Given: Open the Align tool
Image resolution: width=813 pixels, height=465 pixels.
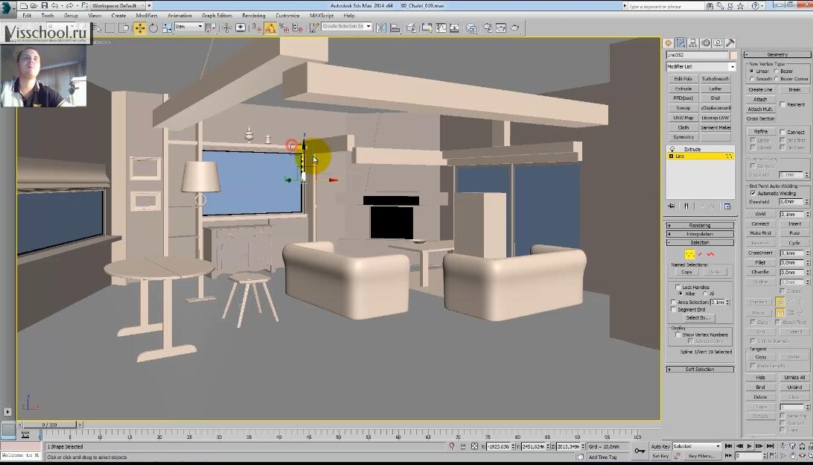Looking at the screenshot, I should 395,28.
